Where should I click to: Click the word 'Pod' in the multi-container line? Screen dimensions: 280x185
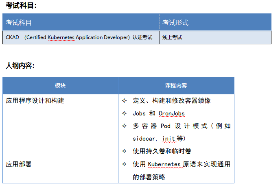[x=166, y=126]
